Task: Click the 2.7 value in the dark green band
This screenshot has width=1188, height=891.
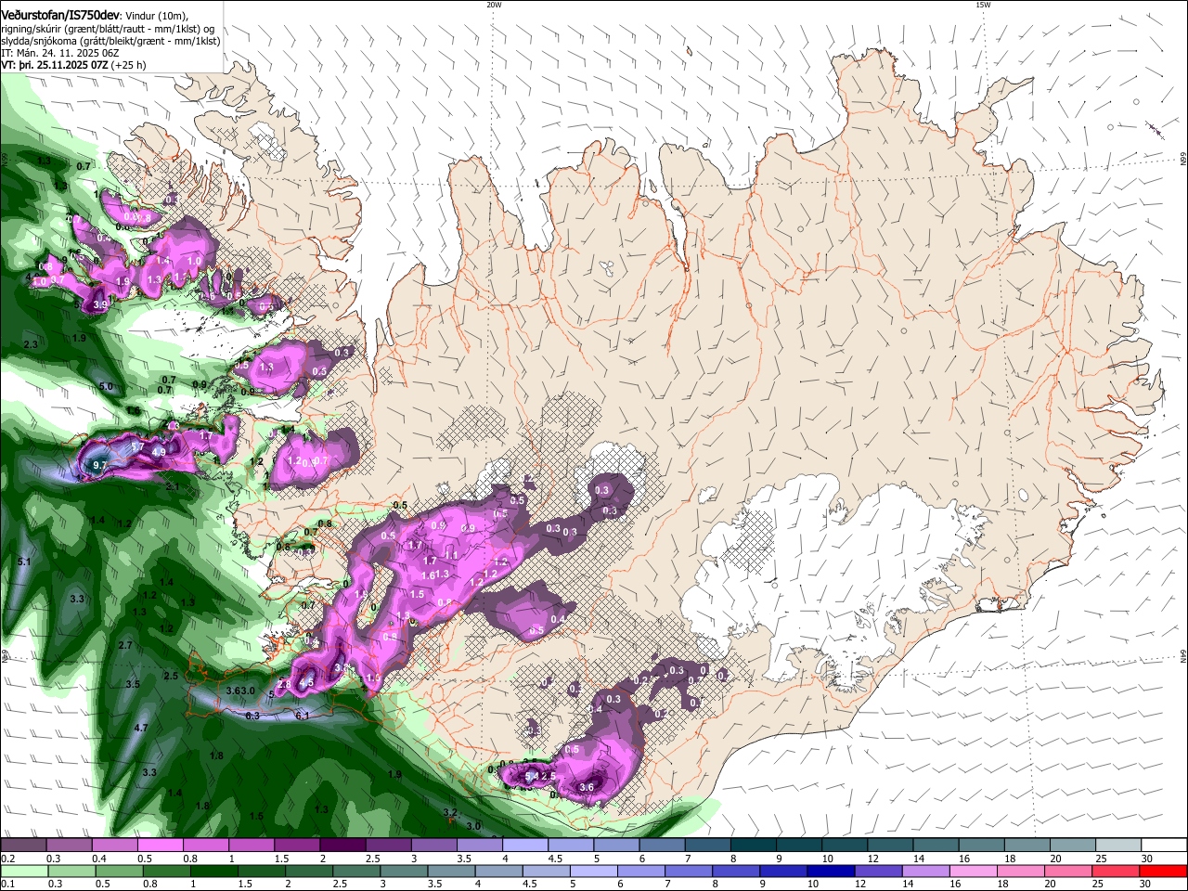Action: coord(126,645)
